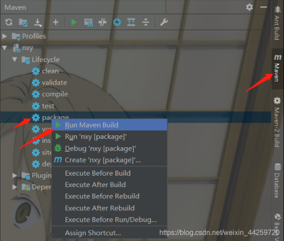The width and height of the screenshot is (284, 241).
Task: Click the Execute Maven Goal icon
Action: coord(89,23)
